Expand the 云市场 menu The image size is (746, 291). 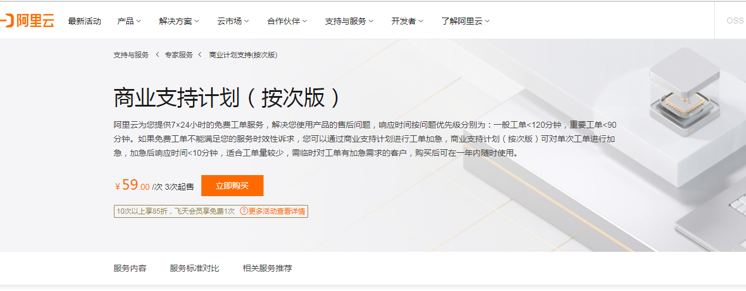tap(233, 21)
